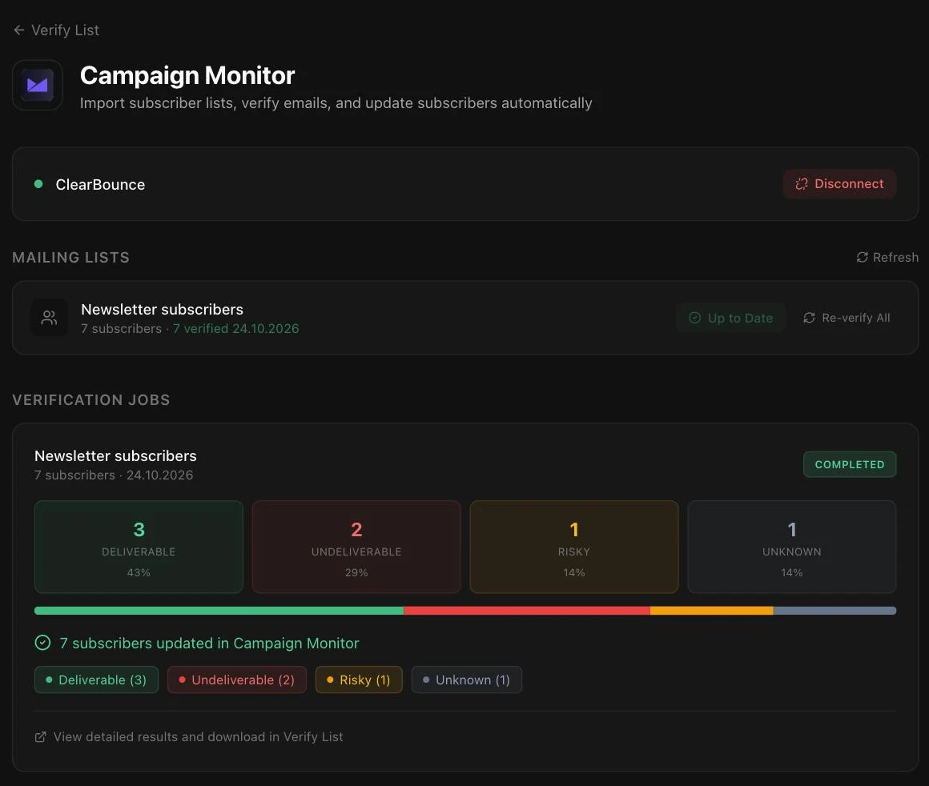This screenshot has height=786, width=929.
Task: Click the Up to Date status button
Action: click(x=730, y=318)
